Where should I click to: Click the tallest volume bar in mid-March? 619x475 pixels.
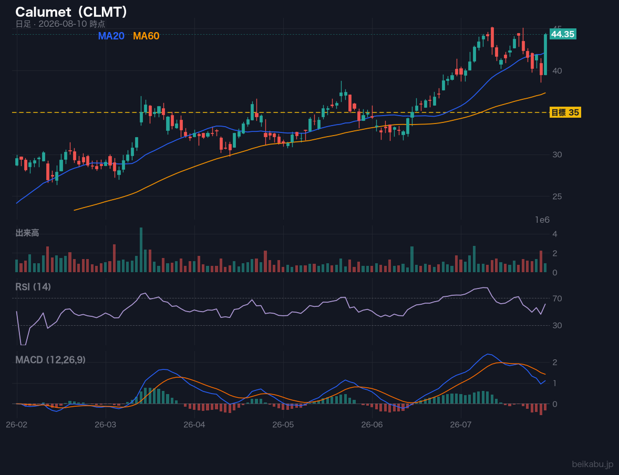click(141, 250)
